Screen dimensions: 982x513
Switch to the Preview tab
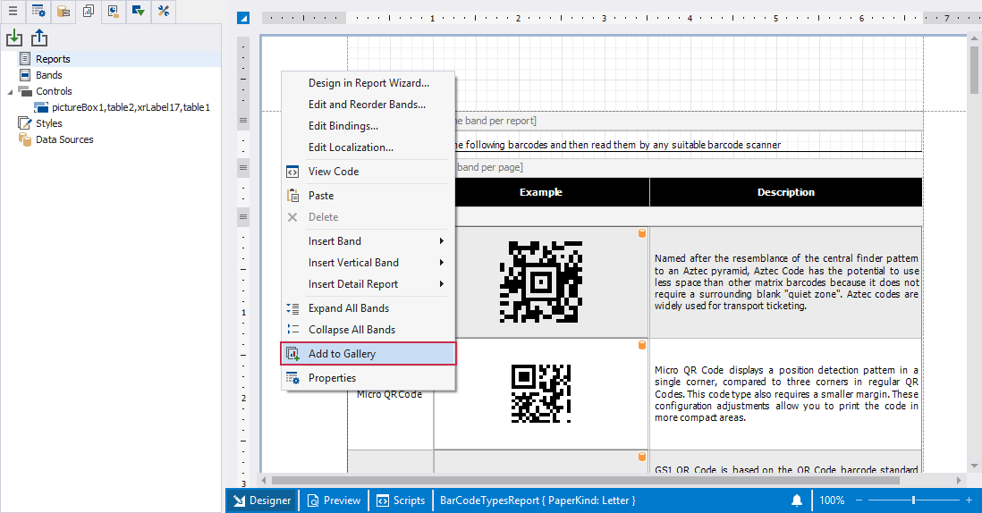(334, 500)
